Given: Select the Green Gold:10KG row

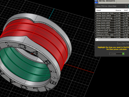Looking at the screenshot, I should pos(112,37).
